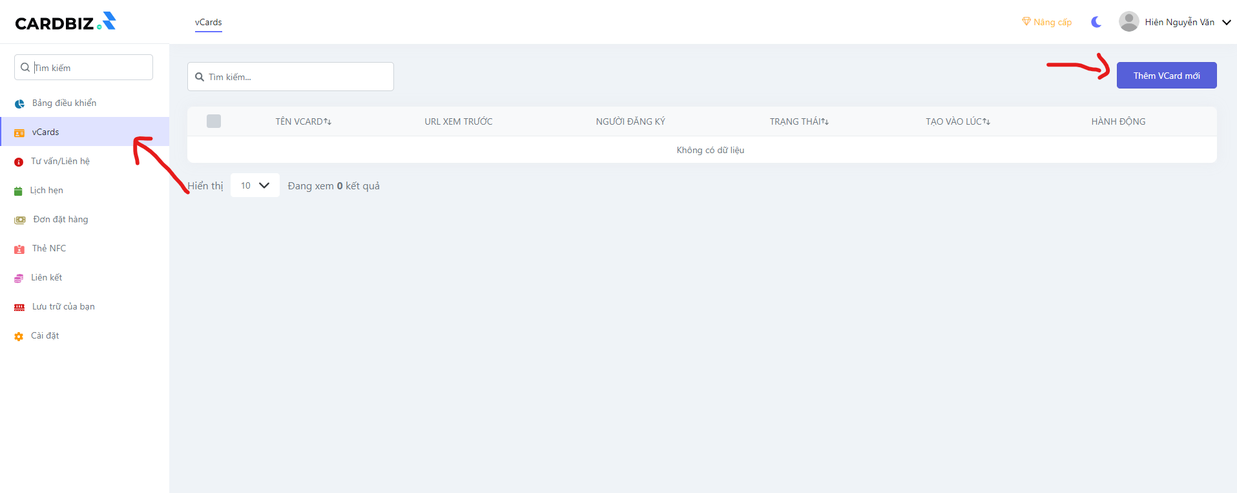The width and height of the screenshot is (1237, 493).
Task: Open Liên kết sidebar item
Action: (x=85, y=277)
